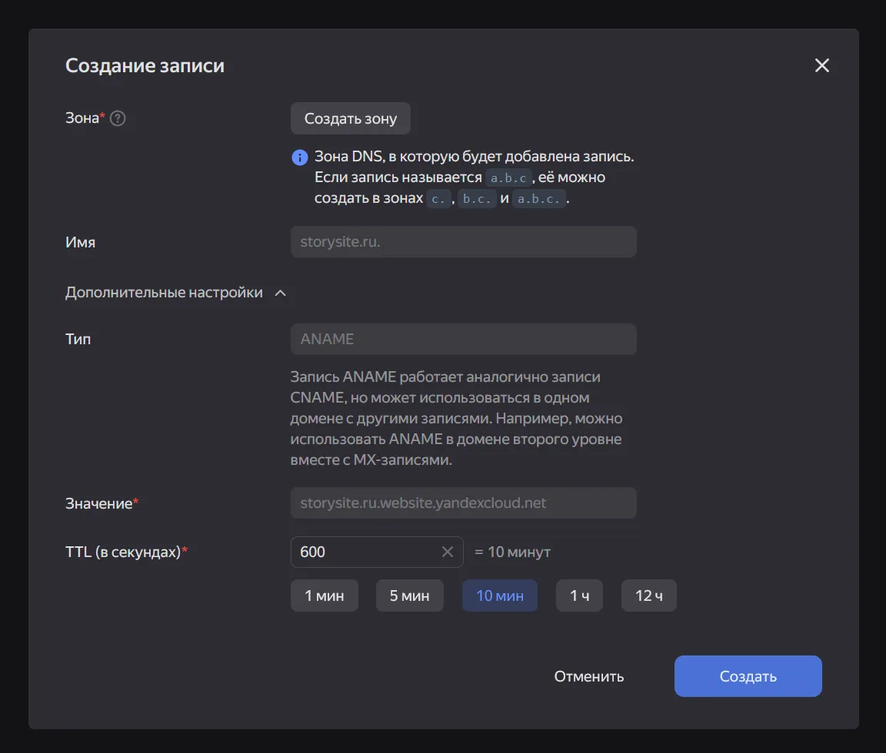Select the 5 мин TTL preset
Screen dimensions: 886x753
[x=409, y=595]
